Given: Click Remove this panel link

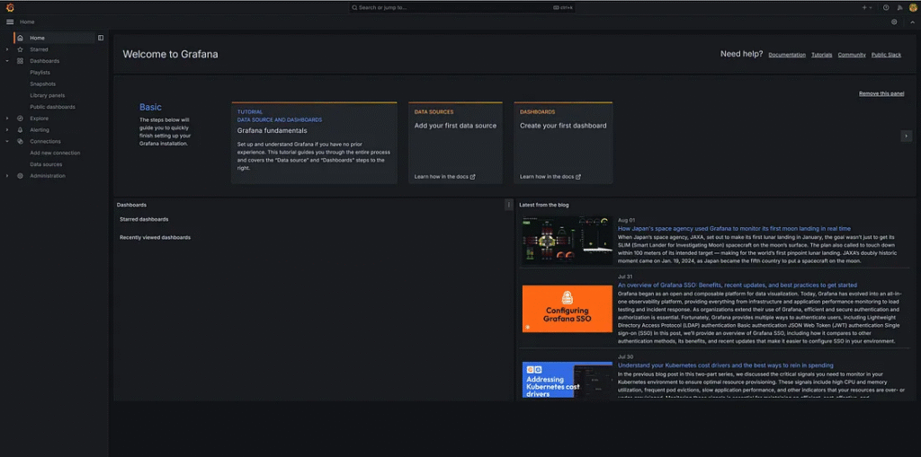Looking at the screenshot, I should 881,94.
